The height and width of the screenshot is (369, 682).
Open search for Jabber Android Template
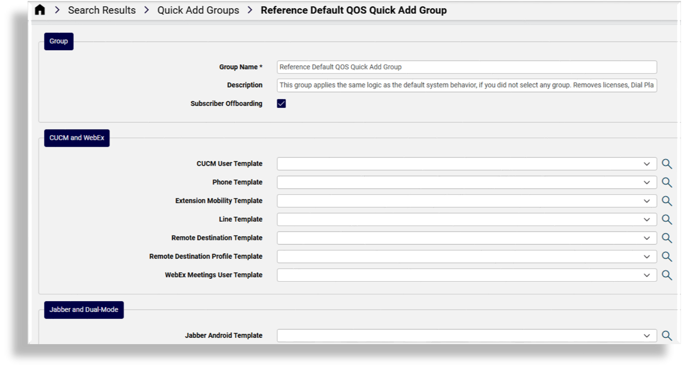[667, 335]
